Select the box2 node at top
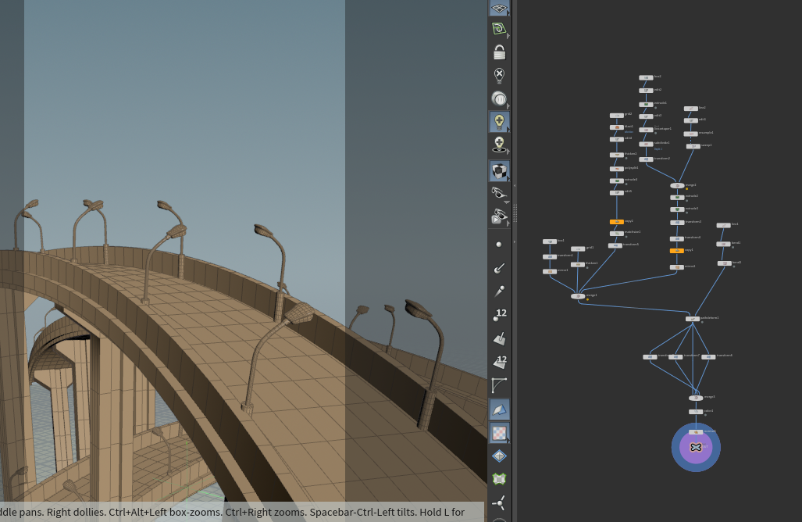Viewport: 802px width, 522px height. pyautogui.click(x=646, y=78)
